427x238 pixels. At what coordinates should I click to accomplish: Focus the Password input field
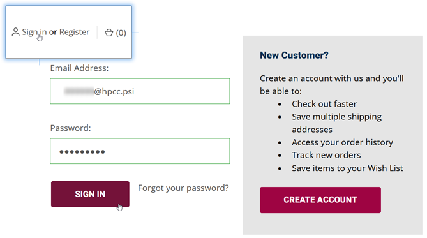point(140,151)
